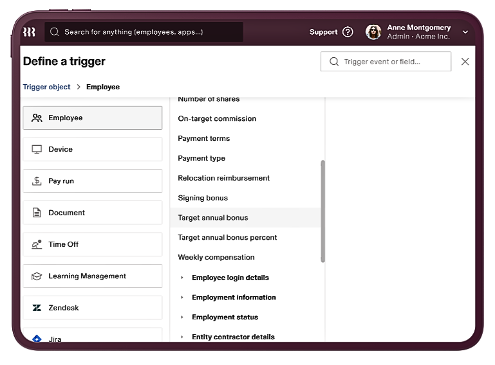The height and width of the screenshot is (365, 495).
Task: Click the Learning Management graduation cap icon
Action: (x=37, y=276)
